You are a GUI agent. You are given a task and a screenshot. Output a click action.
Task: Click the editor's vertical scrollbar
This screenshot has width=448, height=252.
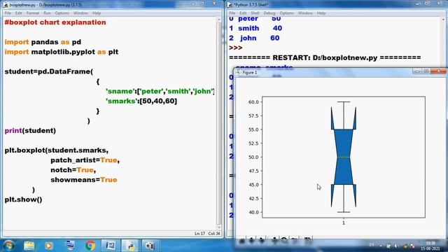(x=219, y=123)
